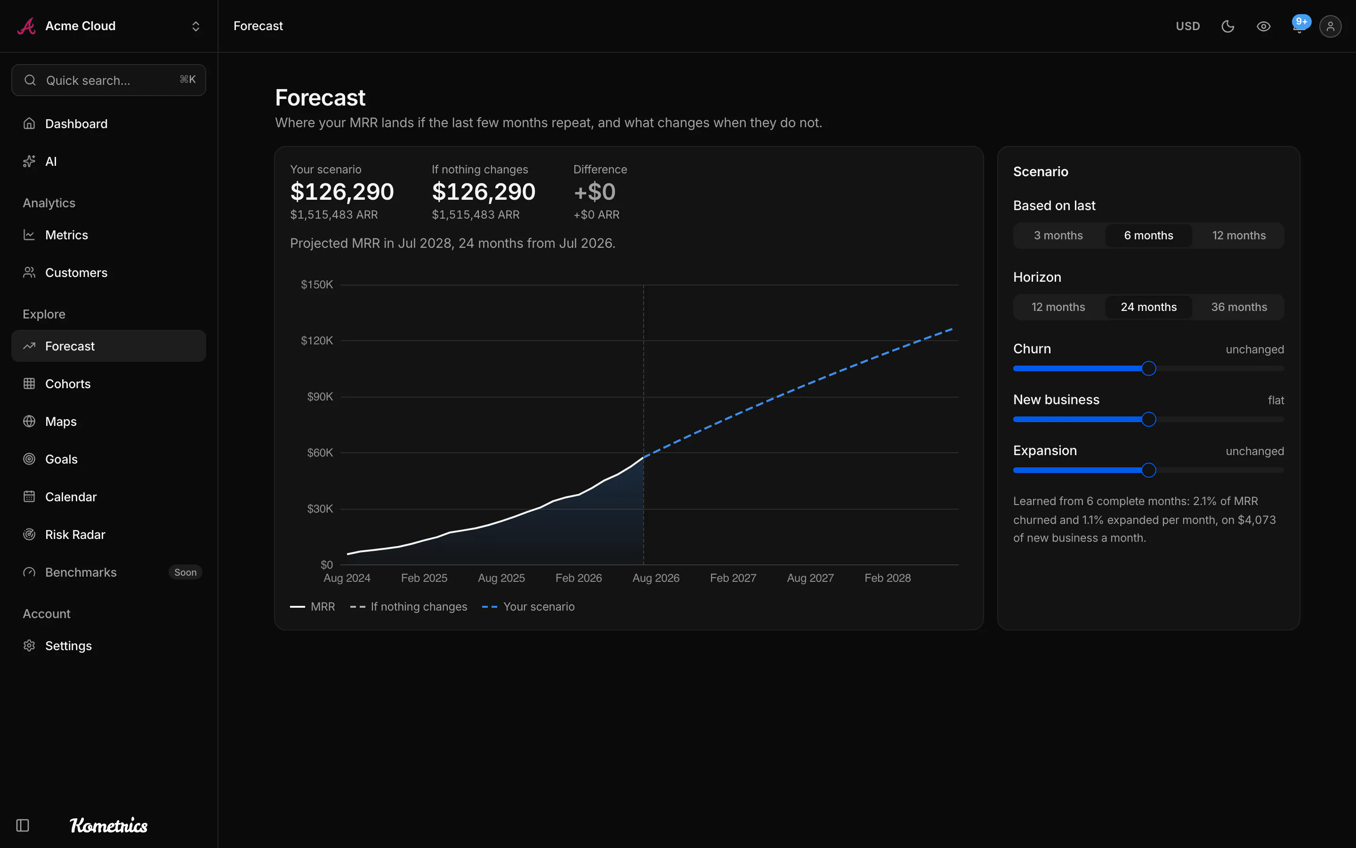Focus the Quick search field
The image size is (1356, 848).
(109, 80)
